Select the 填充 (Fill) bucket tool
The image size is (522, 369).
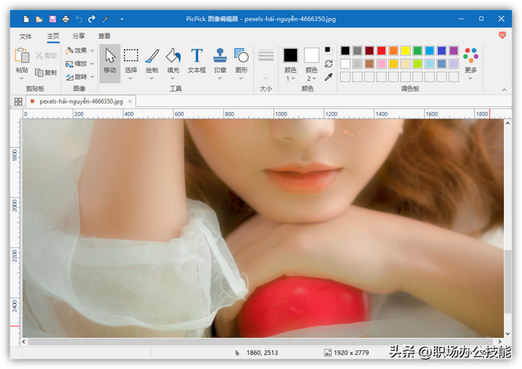(x=173, y=61)
